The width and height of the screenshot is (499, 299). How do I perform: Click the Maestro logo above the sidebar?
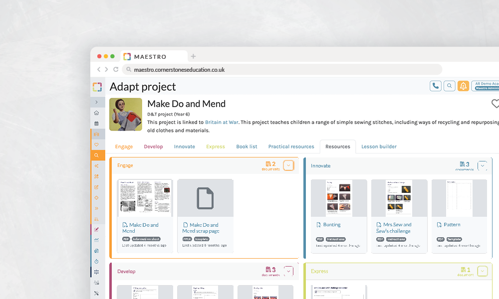coord(97,87)
